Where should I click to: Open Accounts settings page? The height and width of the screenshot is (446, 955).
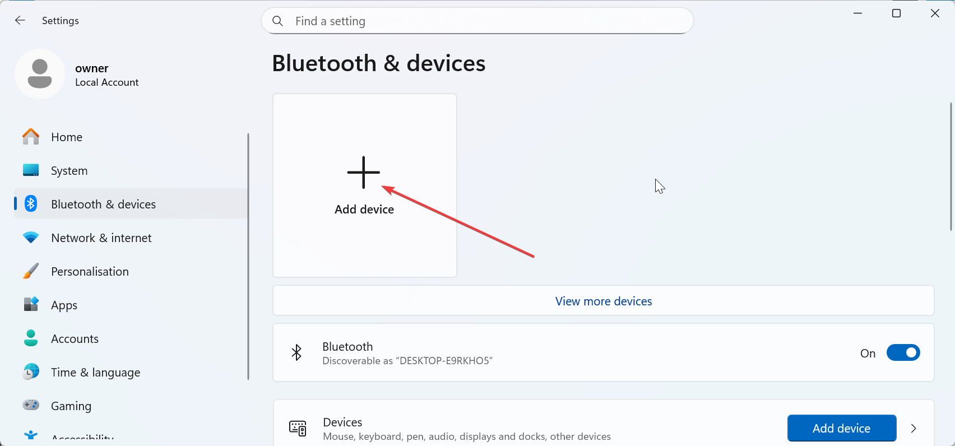point(75,338)
